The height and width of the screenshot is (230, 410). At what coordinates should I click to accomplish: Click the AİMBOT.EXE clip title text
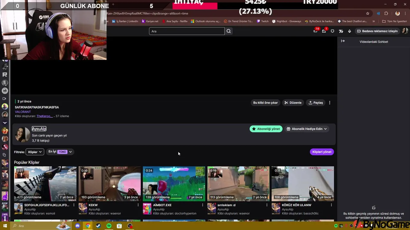(162, 205)
